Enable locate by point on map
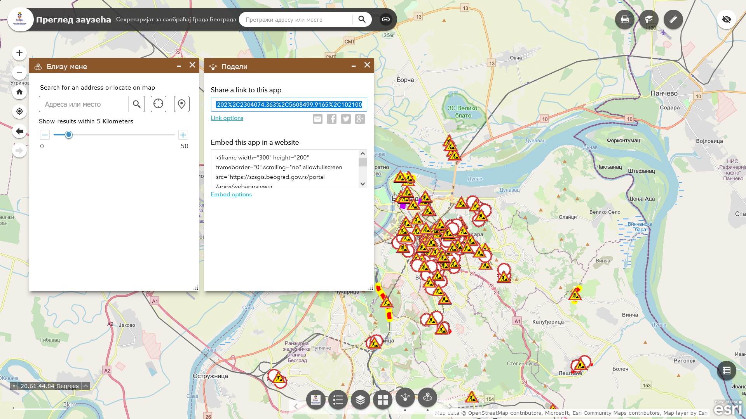 181,104
